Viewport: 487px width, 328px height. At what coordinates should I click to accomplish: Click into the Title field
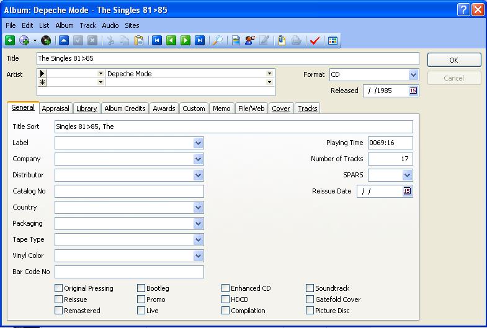228,58
